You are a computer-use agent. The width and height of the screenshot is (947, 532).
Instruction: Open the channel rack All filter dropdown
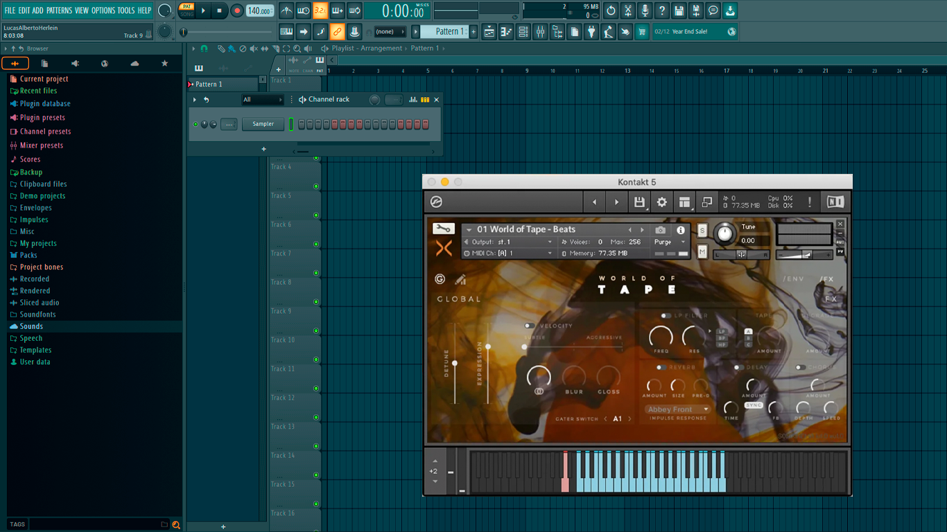coord(263,100)
